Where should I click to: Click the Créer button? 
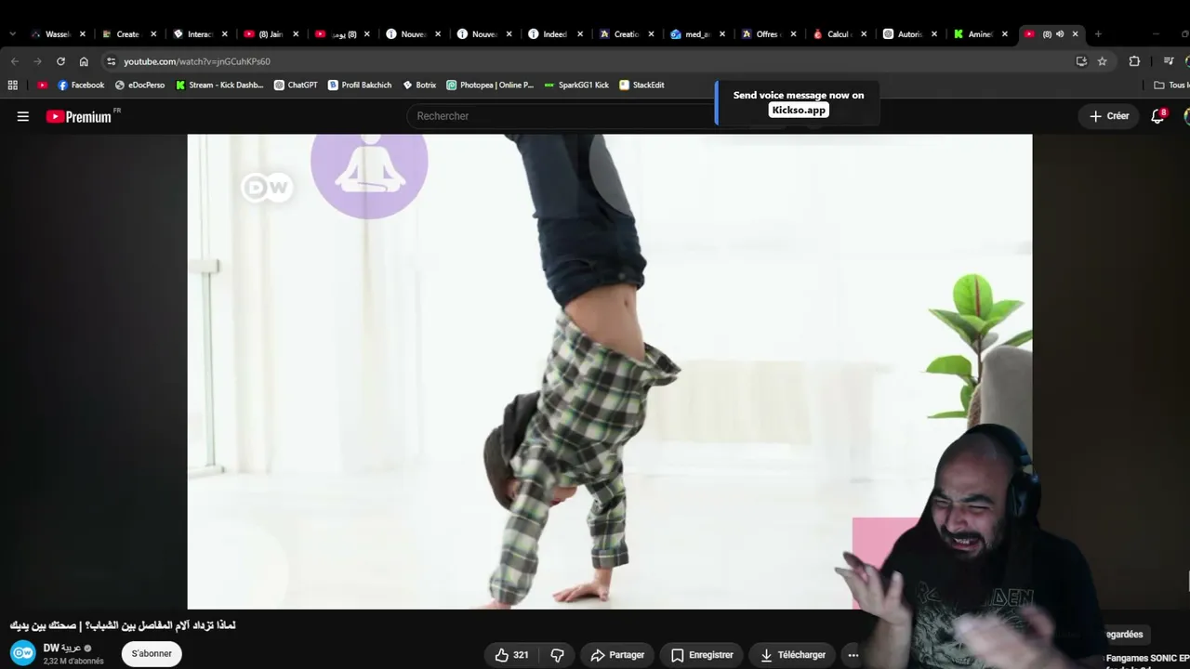[1109, 116]
